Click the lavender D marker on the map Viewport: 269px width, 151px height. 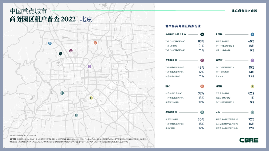point(90,66)
